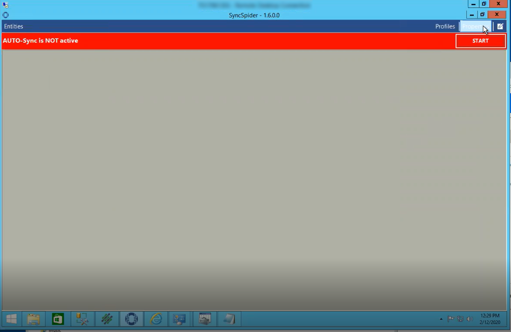Open File Explorer from the taskbar
The image size is (511, 332).
33,319
